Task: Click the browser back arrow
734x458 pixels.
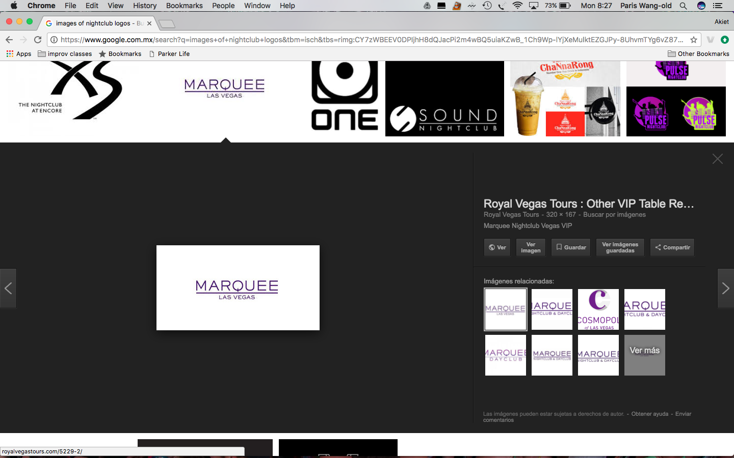Action: tap(9, 40)
